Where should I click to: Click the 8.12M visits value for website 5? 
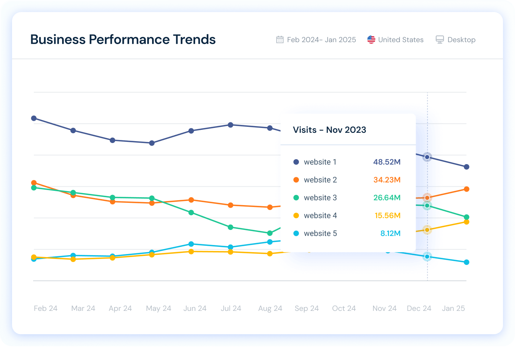[x=390, y=233]
